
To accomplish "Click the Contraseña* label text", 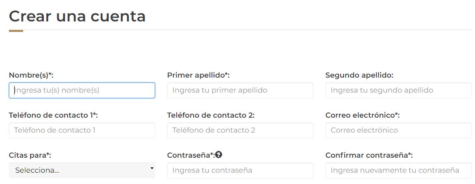I will [190, 155].
